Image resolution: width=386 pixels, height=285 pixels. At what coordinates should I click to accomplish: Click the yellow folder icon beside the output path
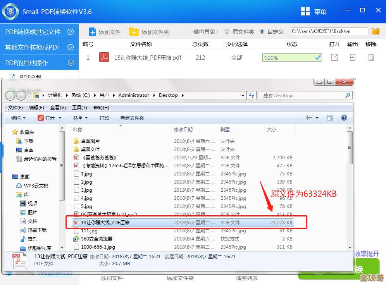375,31
